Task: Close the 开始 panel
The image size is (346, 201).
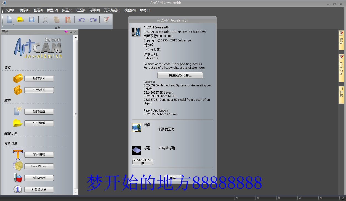Action: coord(75,32)
